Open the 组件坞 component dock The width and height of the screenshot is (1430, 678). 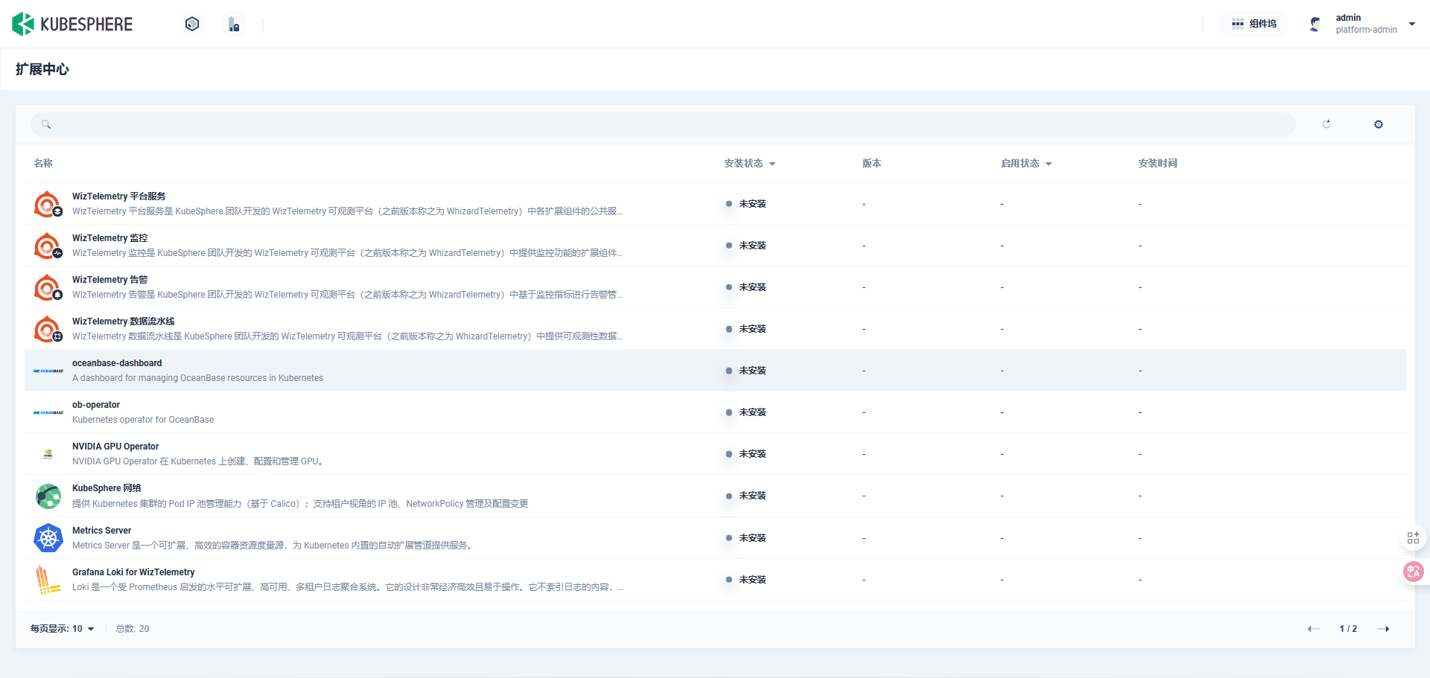point(1254,24)
